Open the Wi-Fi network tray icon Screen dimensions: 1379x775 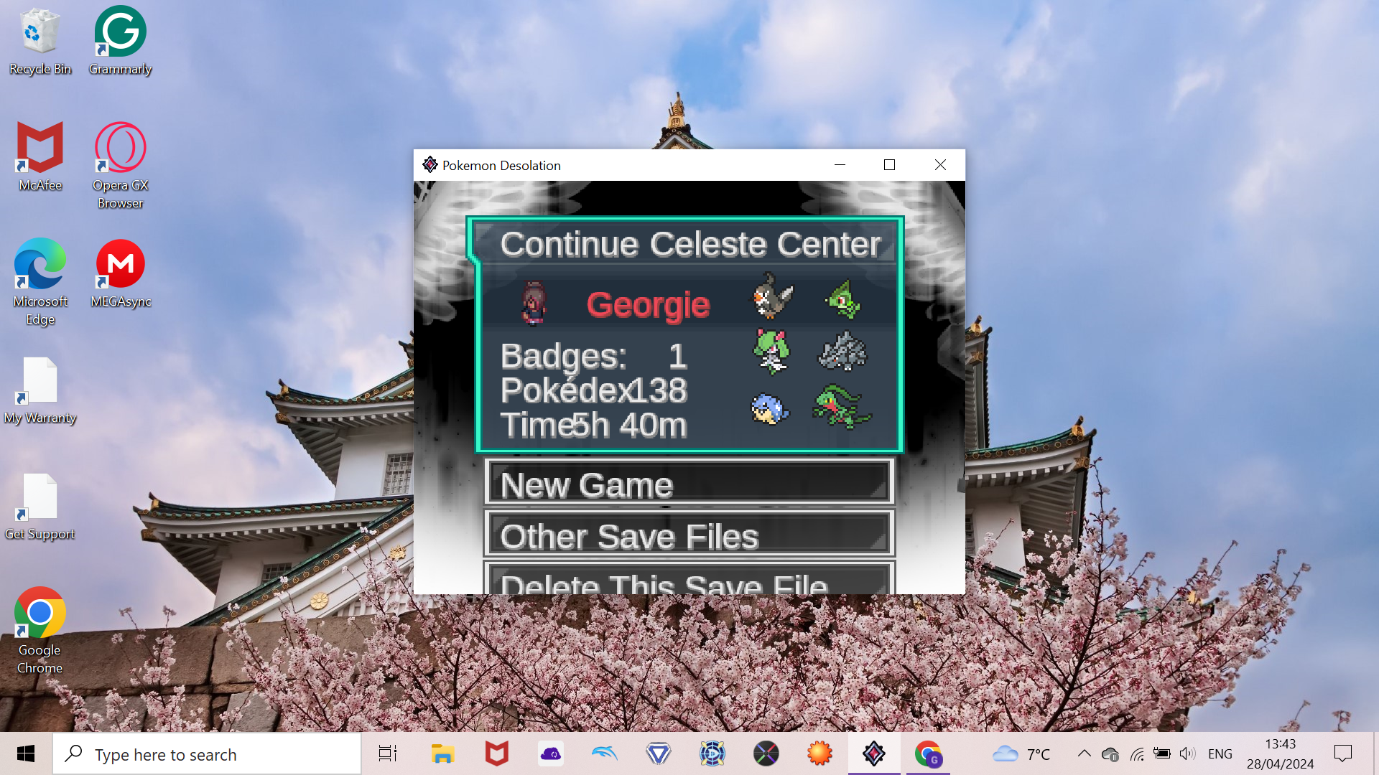coord(1137,754)
